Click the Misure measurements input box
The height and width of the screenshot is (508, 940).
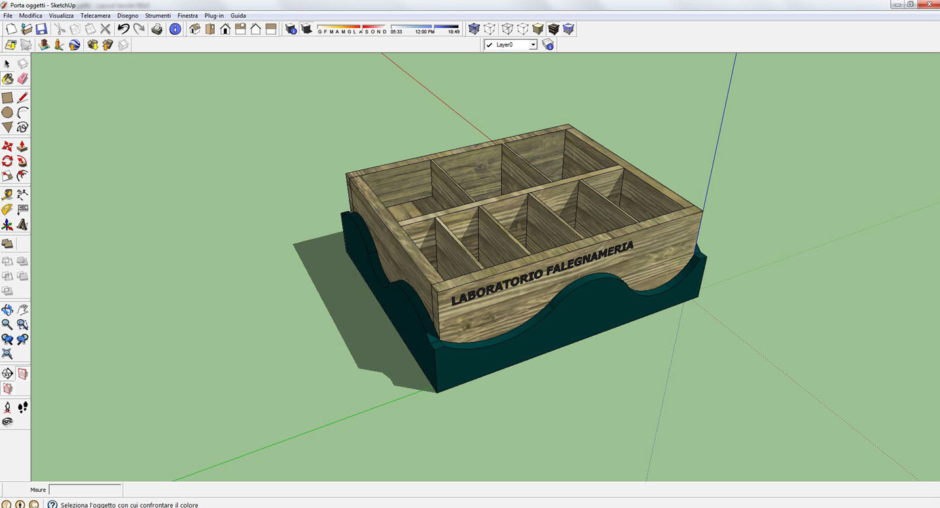pos(85,490)
